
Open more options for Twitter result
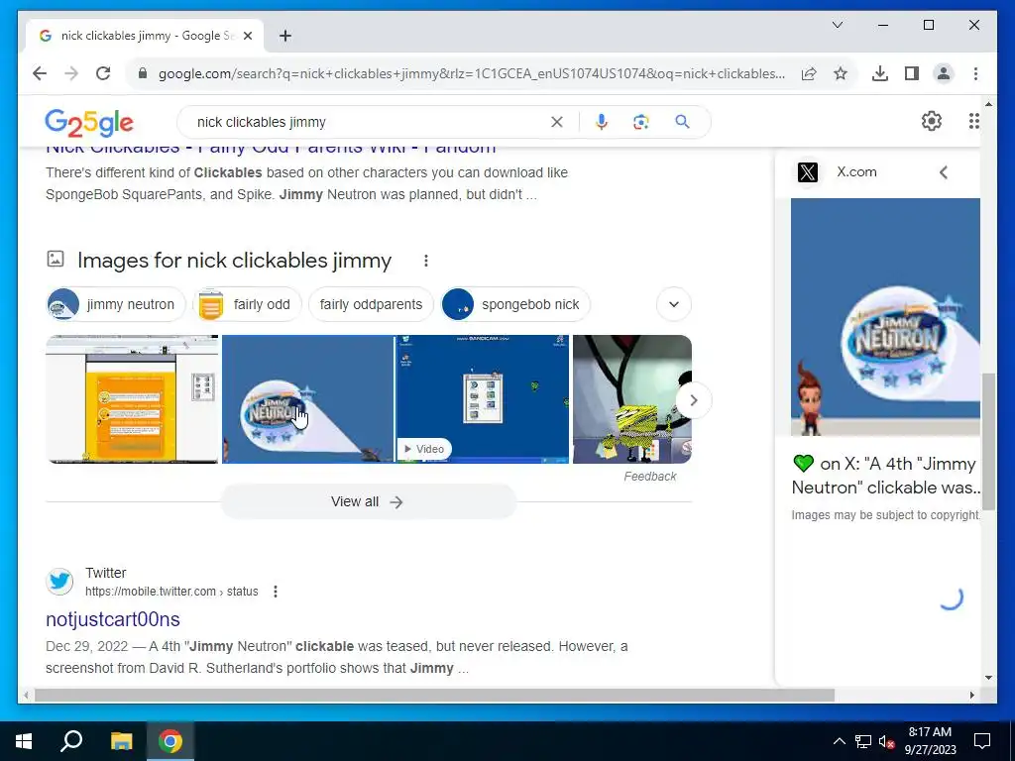coord(276,592)
